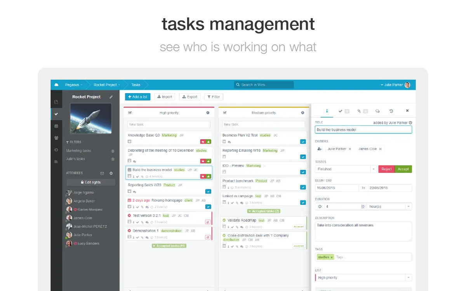Open the calendar icon in left sidebar
Screen dimensions: 466x291
click(x=56, y=126)
